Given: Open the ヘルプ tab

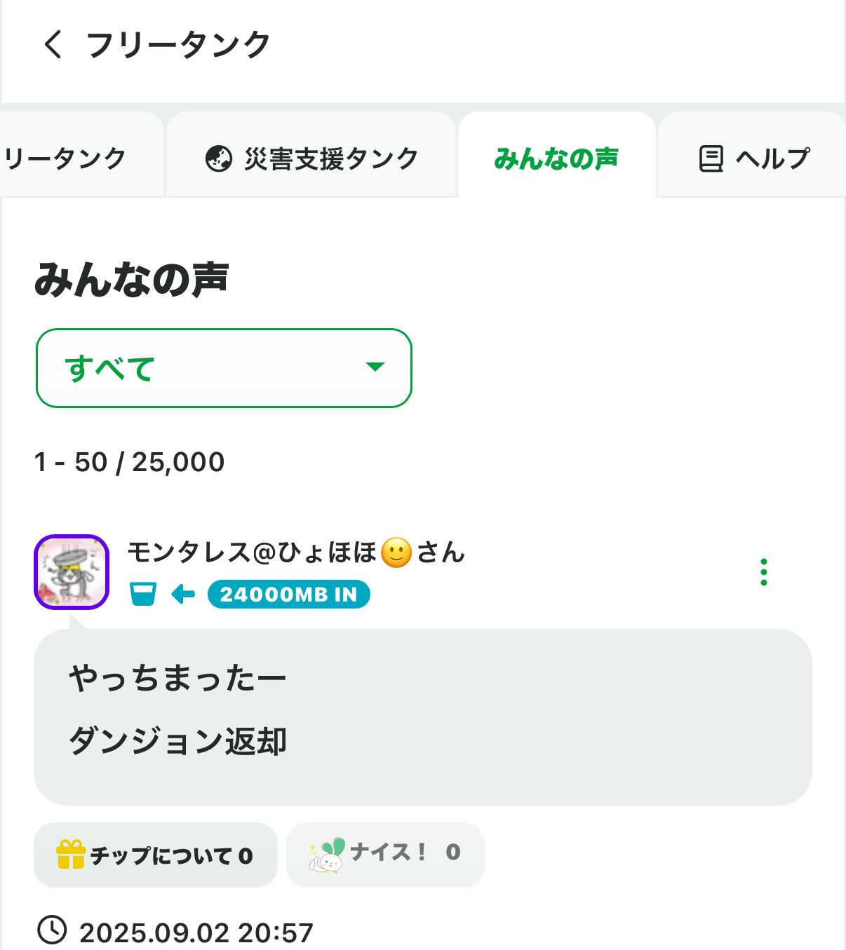Looking at the screenshot, I should tap(754, 158).
